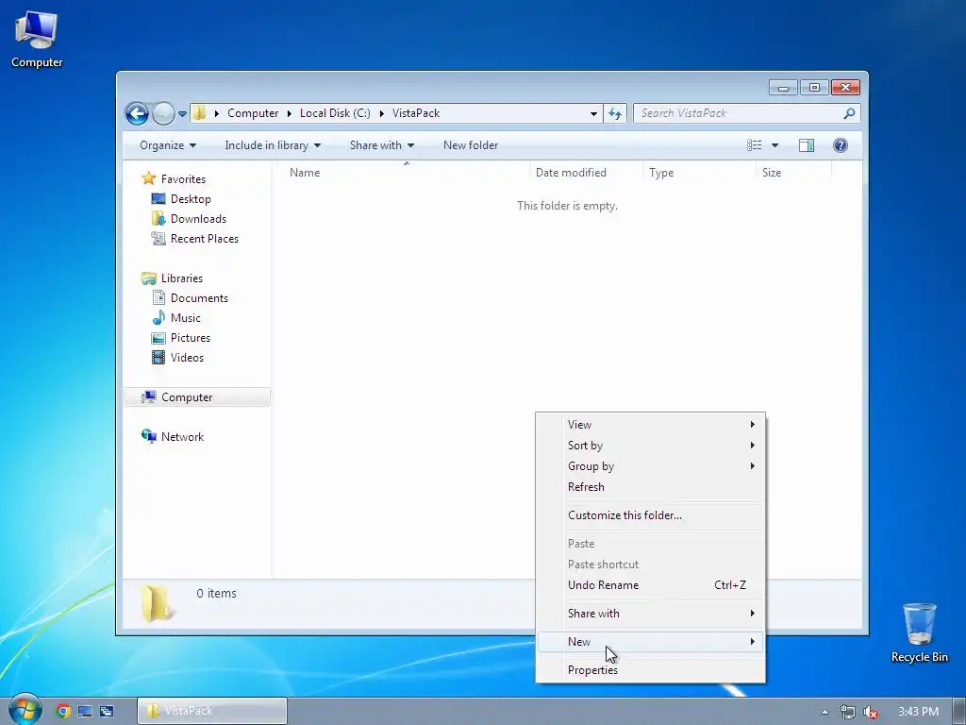Open Properties from the context menu
Screen dimensions: 966x725
pos(651,670)
